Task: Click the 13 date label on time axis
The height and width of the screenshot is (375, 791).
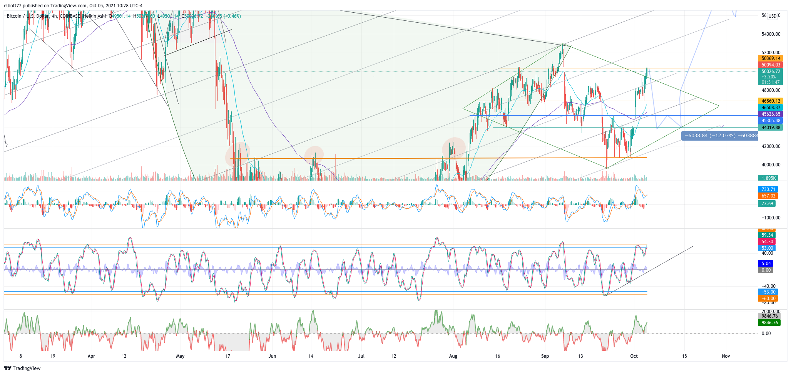Action: click(580, 356)
